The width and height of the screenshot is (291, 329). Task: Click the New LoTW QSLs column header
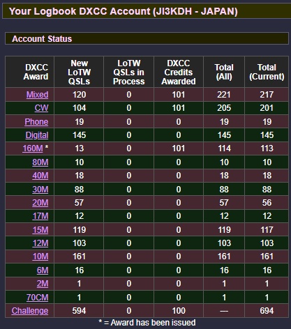pyautogui.click(x=79, y=72)
